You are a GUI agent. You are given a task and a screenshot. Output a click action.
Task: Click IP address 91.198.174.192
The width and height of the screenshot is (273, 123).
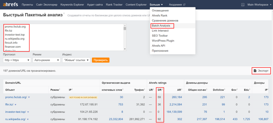point(88,119)
